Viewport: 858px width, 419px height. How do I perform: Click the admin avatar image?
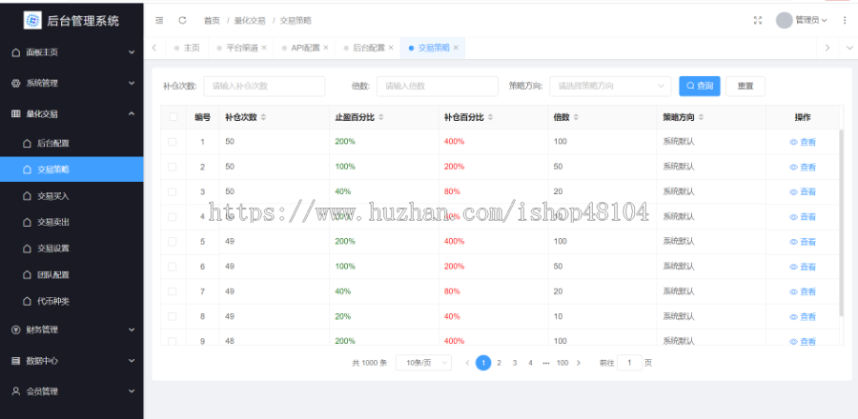(785, 20)
